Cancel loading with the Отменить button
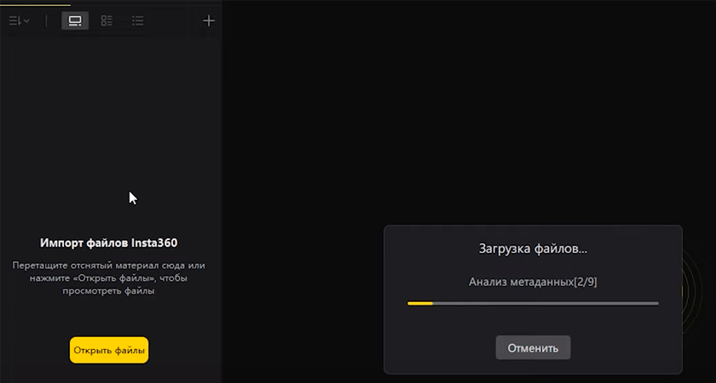This screenshot has height=383, width=716. 533,348
